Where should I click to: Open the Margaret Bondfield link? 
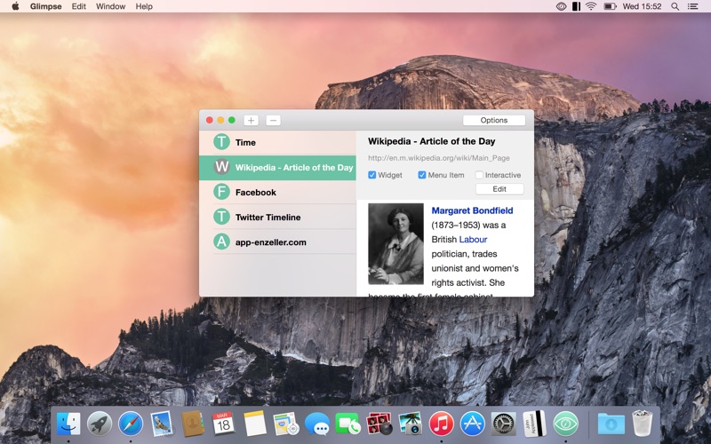pos(472,210)
